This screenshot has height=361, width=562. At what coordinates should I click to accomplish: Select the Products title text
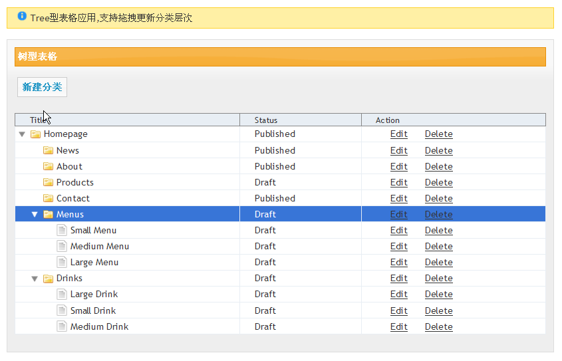coord(75,182)
